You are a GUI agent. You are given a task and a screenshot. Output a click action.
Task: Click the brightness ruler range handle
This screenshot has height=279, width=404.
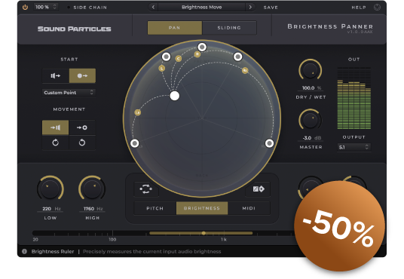pos(204,233)
